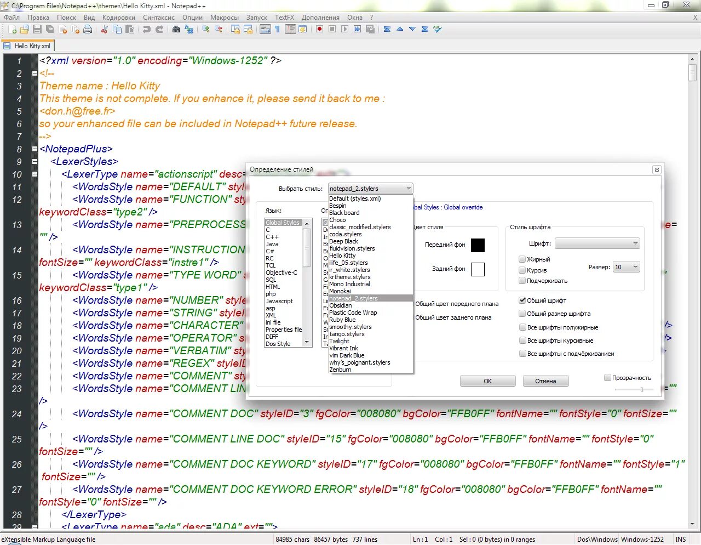This screenshot has width=701, height=545.
Task: Click the Print toolbar icon
Action: pos(88,29)
